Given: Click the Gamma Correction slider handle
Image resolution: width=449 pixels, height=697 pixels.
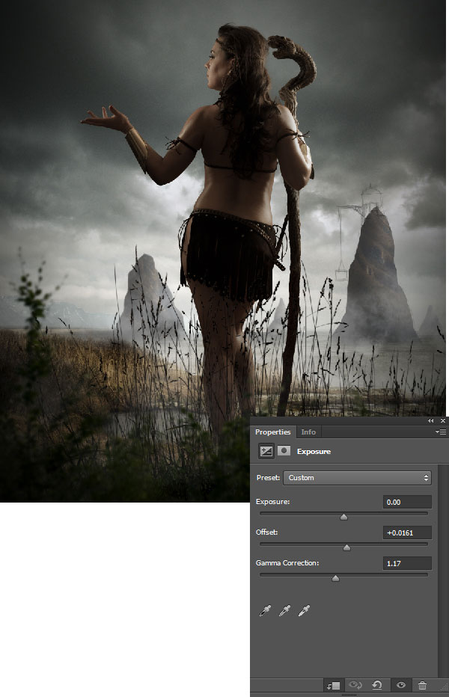Looking at the screenshot, I should (335, 578).
